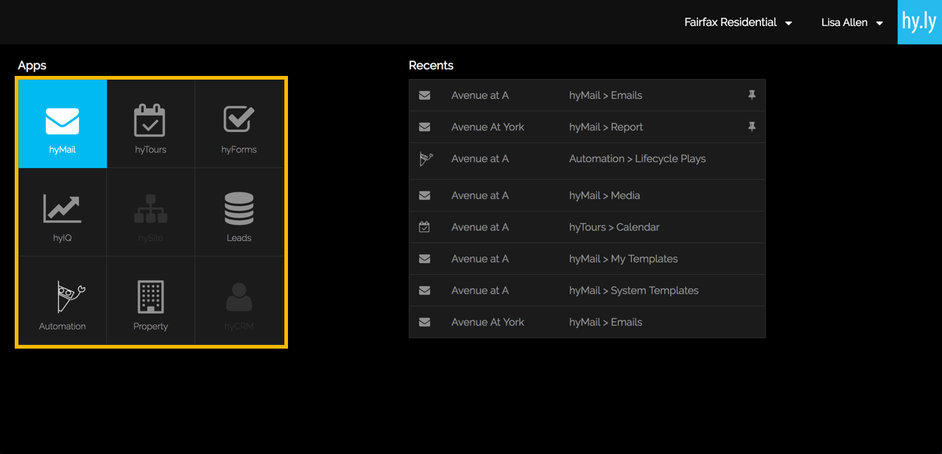Click the Recents heading
The height and width of the screenshot is (454, 942).
431,65
